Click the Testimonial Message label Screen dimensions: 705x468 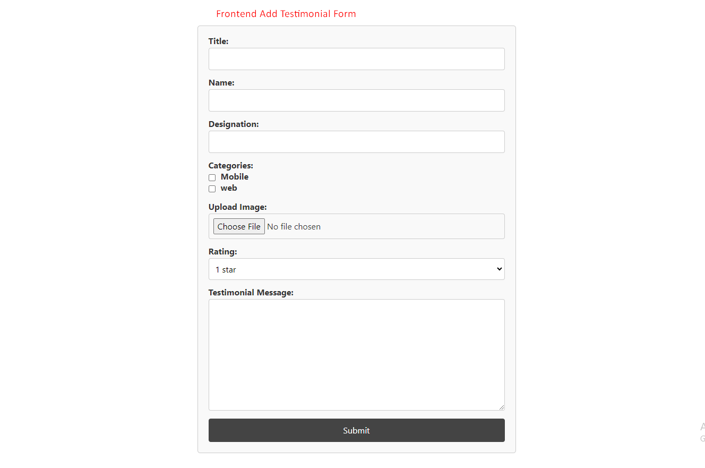[x=251, y=293]
